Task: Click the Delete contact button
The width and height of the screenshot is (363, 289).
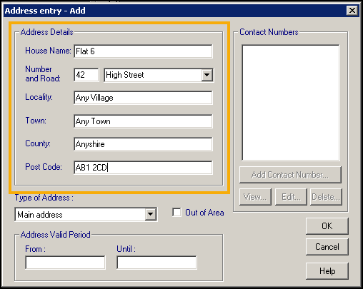Action: tap(326, 197)
